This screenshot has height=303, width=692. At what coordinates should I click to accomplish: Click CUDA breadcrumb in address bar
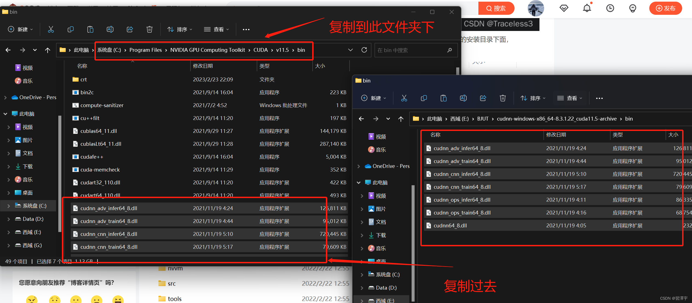point(260,50)
